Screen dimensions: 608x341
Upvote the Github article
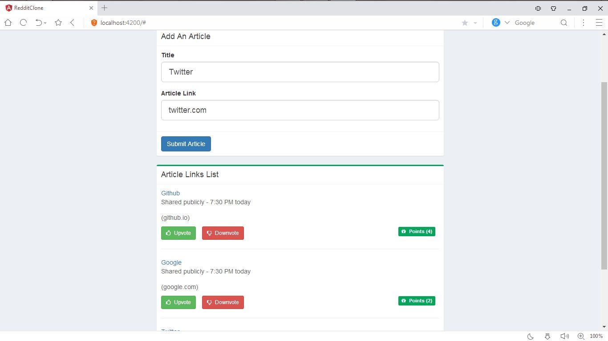click(178, 233)
